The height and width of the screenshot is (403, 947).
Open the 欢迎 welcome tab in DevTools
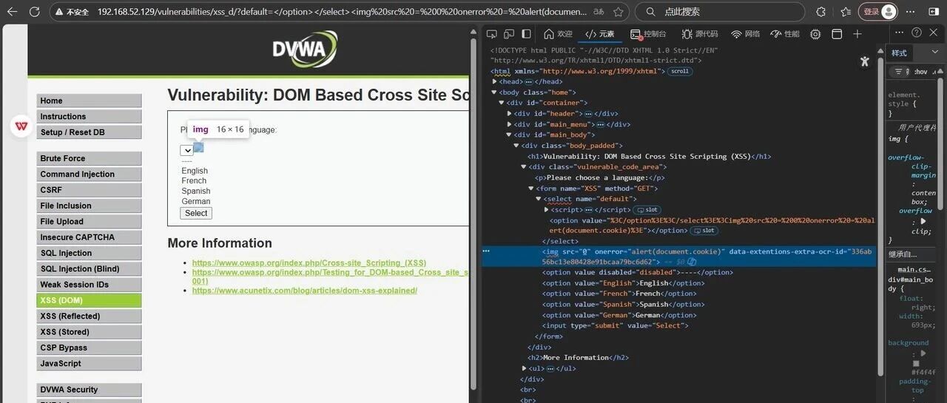click(558, 34)
